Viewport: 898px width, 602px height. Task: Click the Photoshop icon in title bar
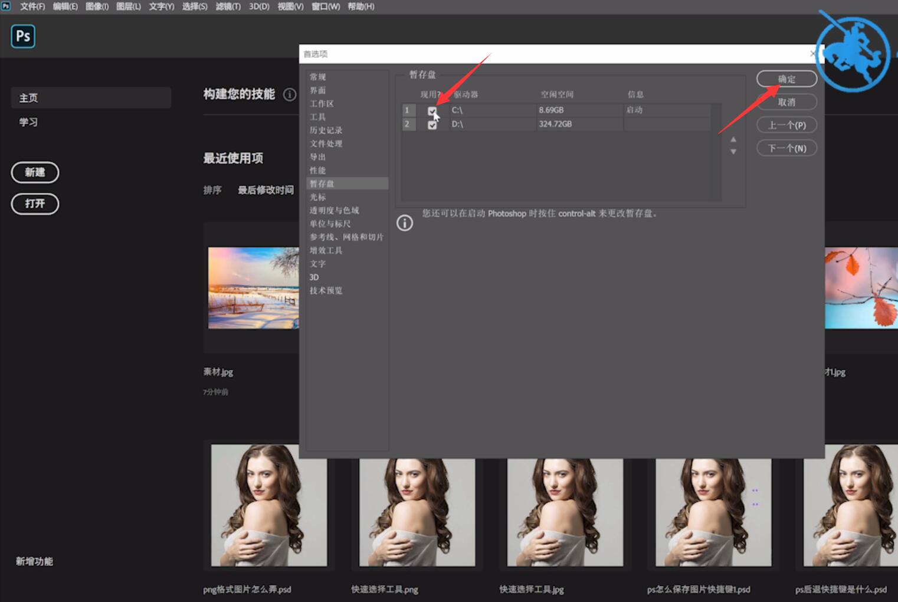(x=6, y=6)
